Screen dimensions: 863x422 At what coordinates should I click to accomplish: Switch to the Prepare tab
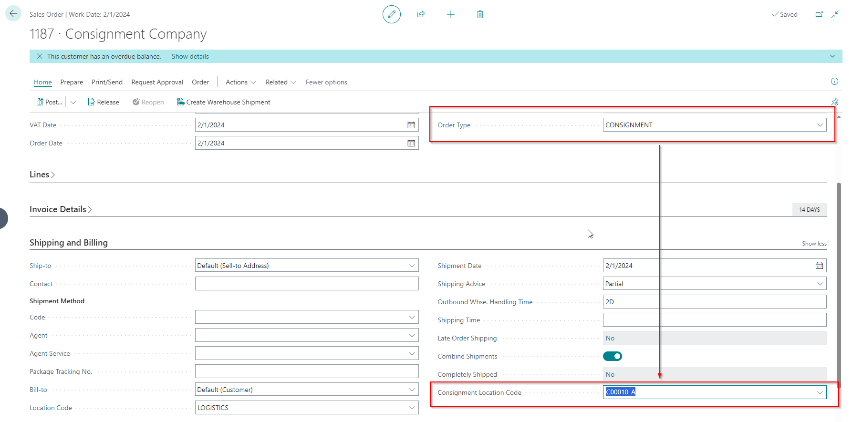click(72, 82)
